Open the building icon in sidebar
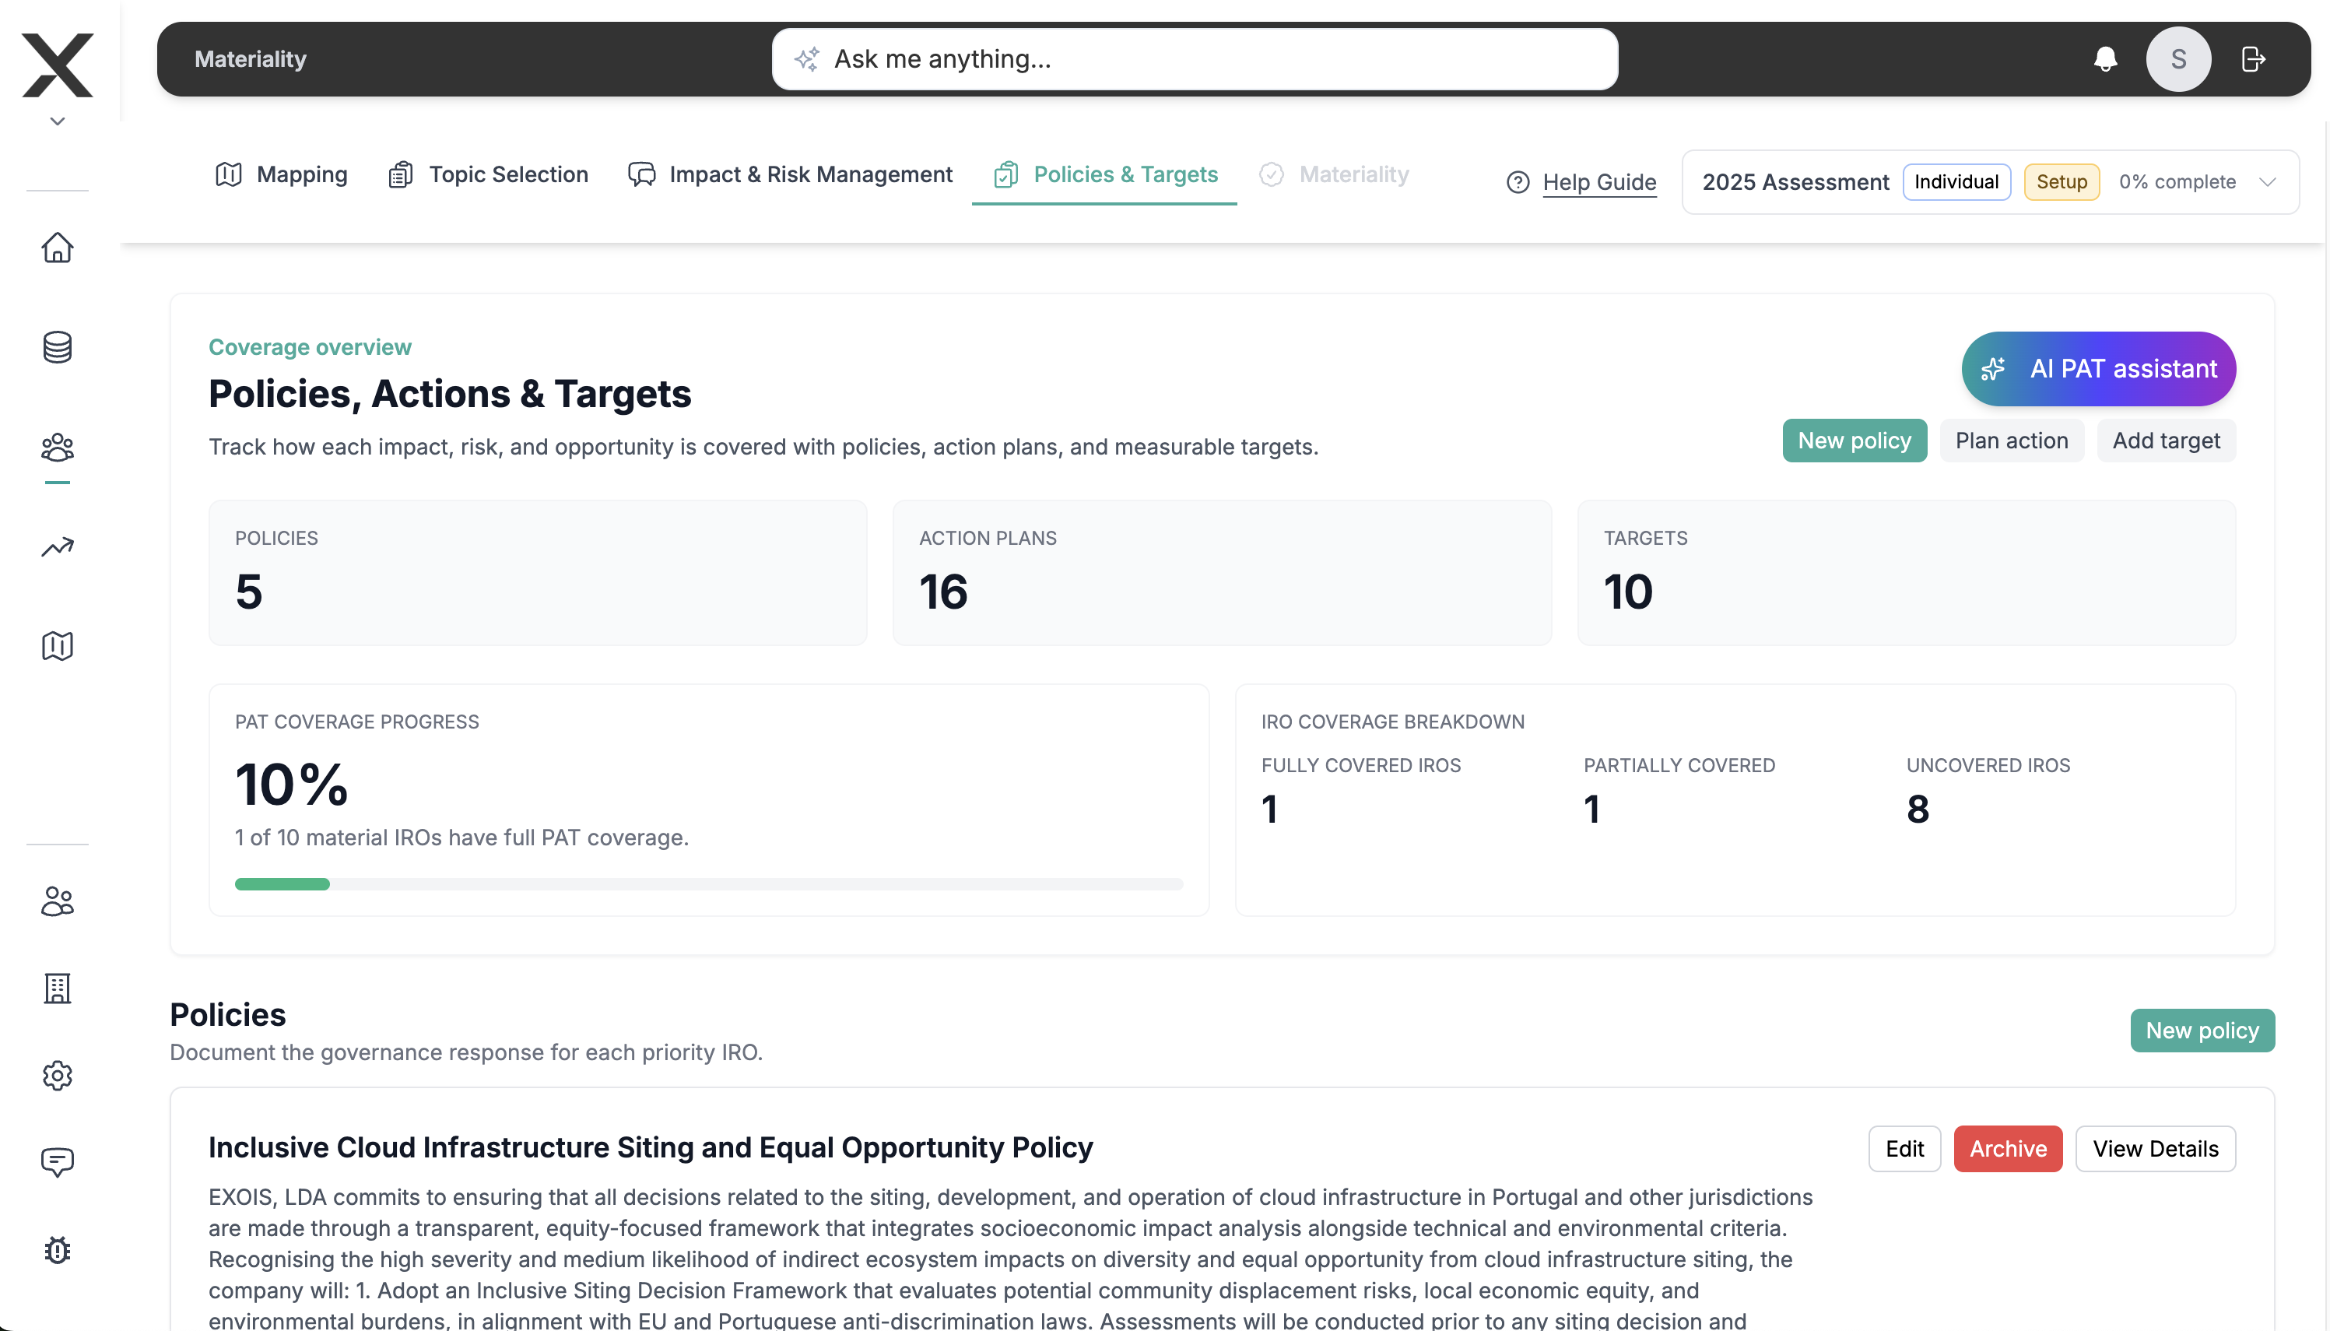2330x1331 pixels. [57, 989]
